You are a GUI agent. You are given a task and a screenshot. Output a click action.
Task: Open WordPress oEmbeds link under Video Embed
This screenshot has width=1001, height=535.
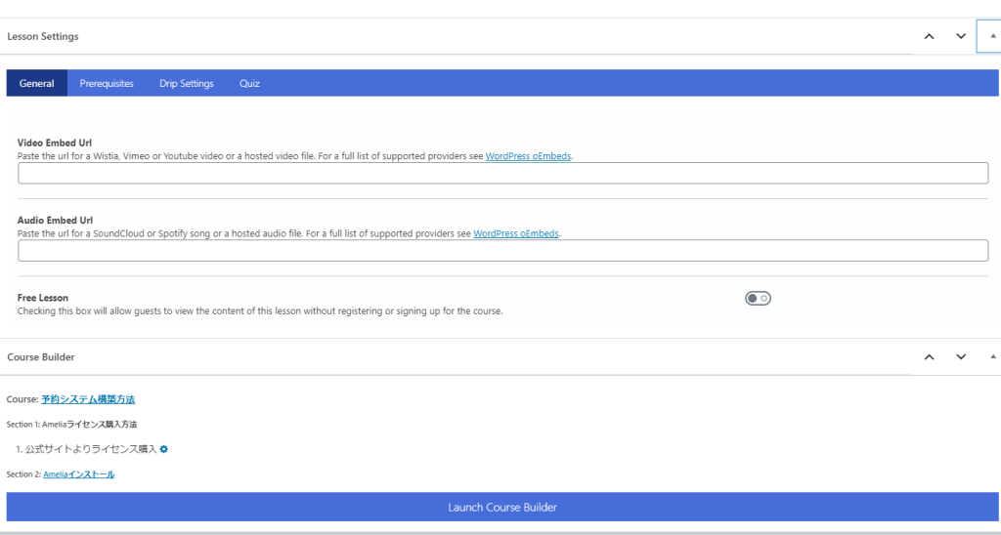(528, 156)
